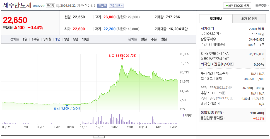Click the +0.11% industry change value

tap(259, 118)
